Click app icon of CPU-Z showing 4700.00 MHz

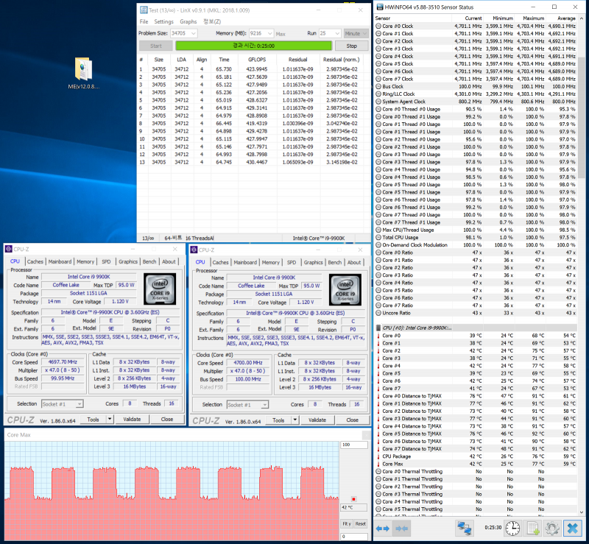[194, 250]
